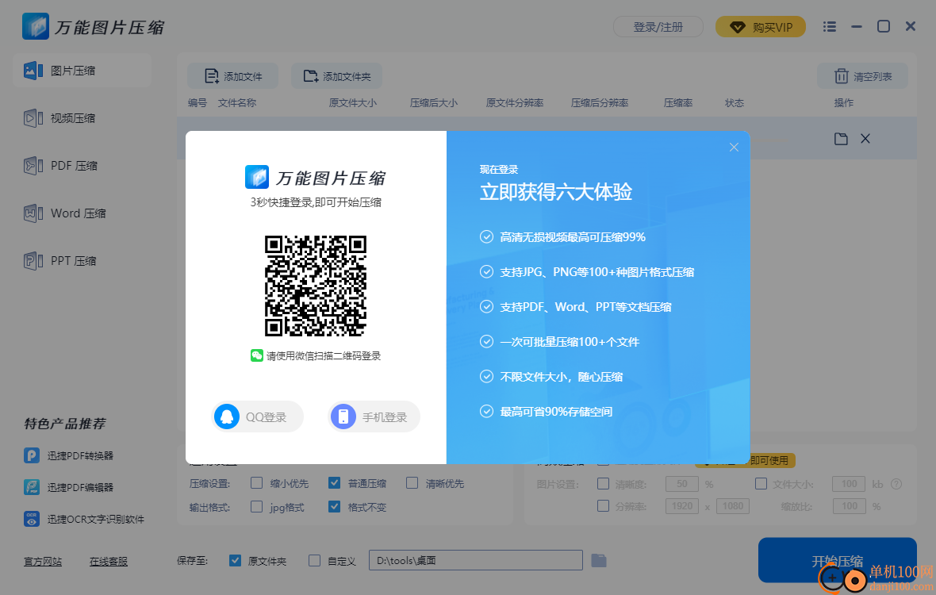Click resolution width field 1920
The image size is (936, 595).
[681, 506]
